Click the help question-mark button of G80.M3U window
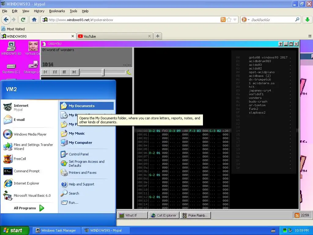 (x=281, y=44)
